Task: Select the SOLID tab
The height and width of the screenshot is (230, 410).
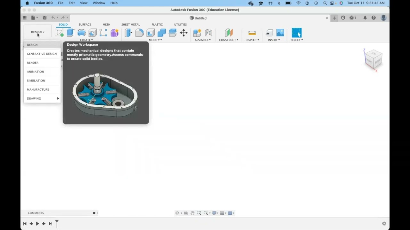Action: pyautogui.click(x=63, y=25)
